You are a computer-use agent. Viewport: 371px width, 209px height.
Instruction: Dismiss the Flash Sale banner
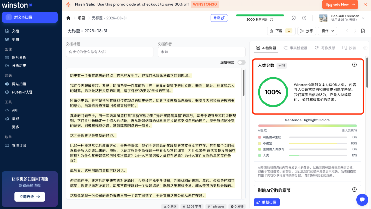(365, 4)
